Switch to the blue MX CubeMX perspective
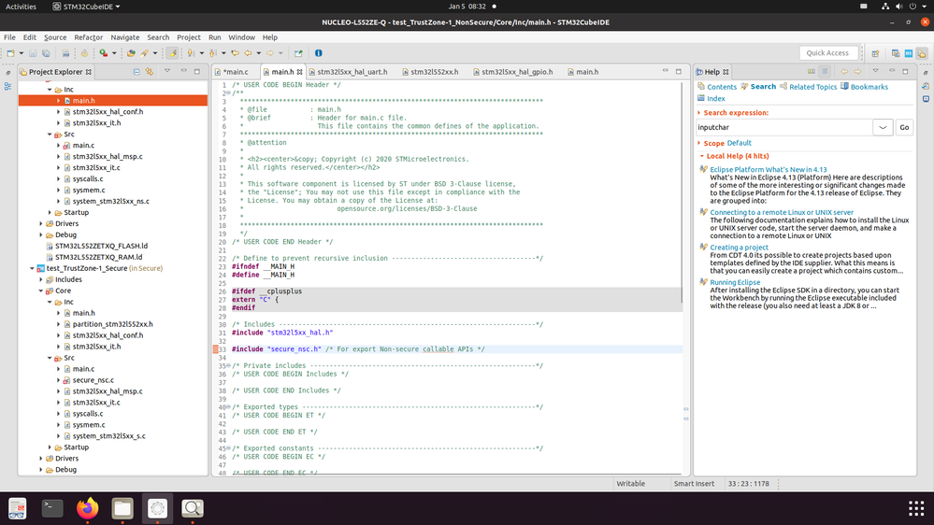Image resolution: width=934 pixels, height=525 pixels. point(909,53)
